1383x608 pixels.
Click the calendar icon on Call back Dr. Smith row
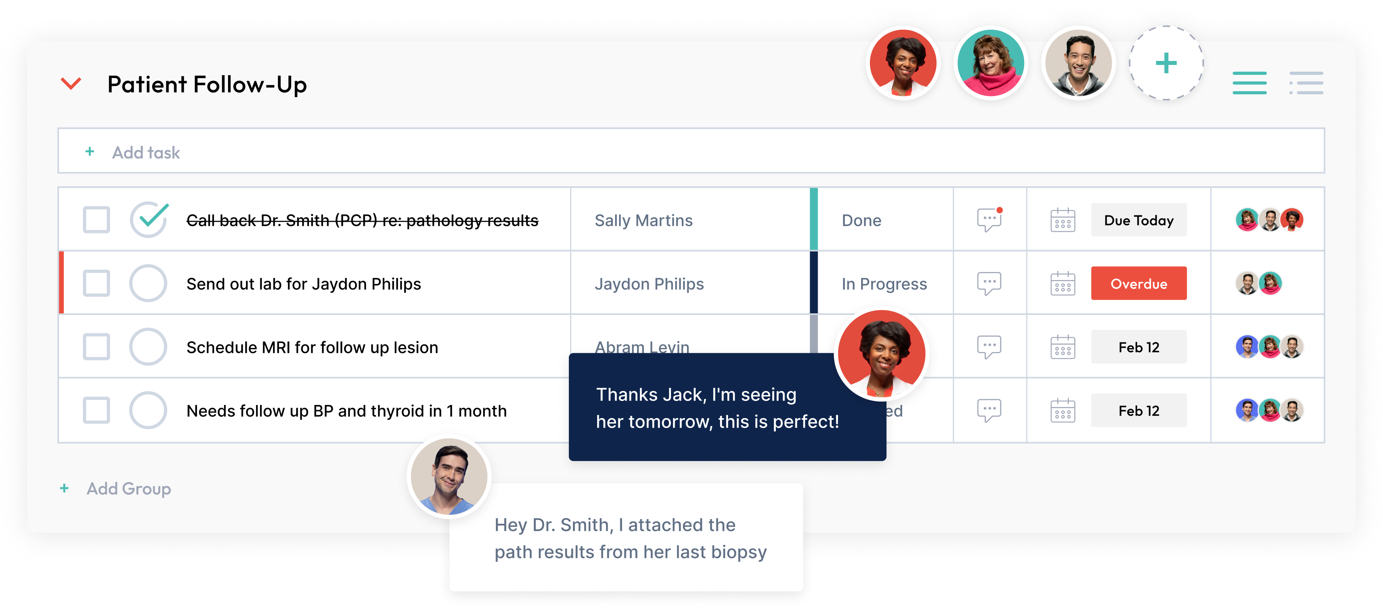point(1064,220)
